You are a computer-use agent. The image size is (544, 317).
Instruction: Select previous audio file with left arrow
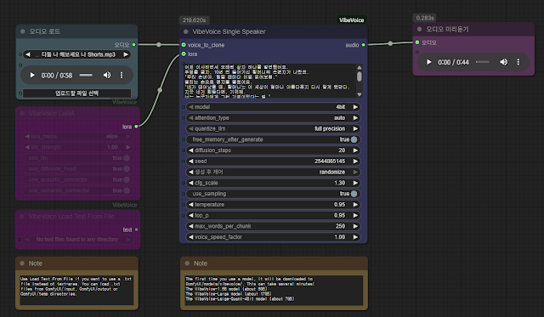coord(28,54)
